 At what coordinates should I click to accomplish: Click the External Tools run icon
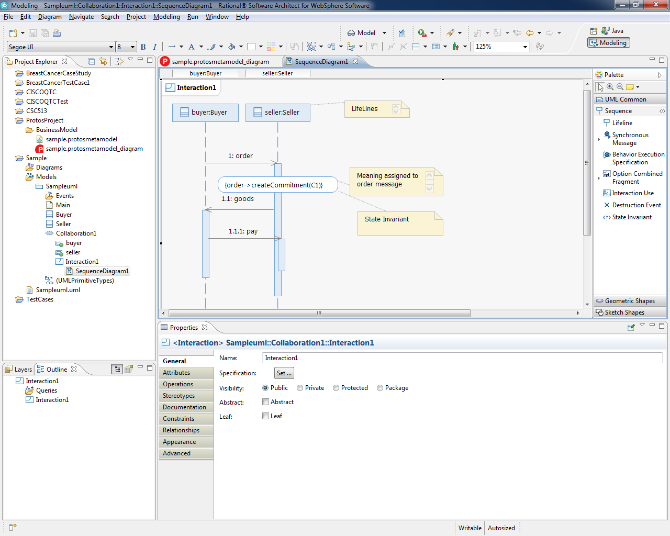(x=422, y=33)
